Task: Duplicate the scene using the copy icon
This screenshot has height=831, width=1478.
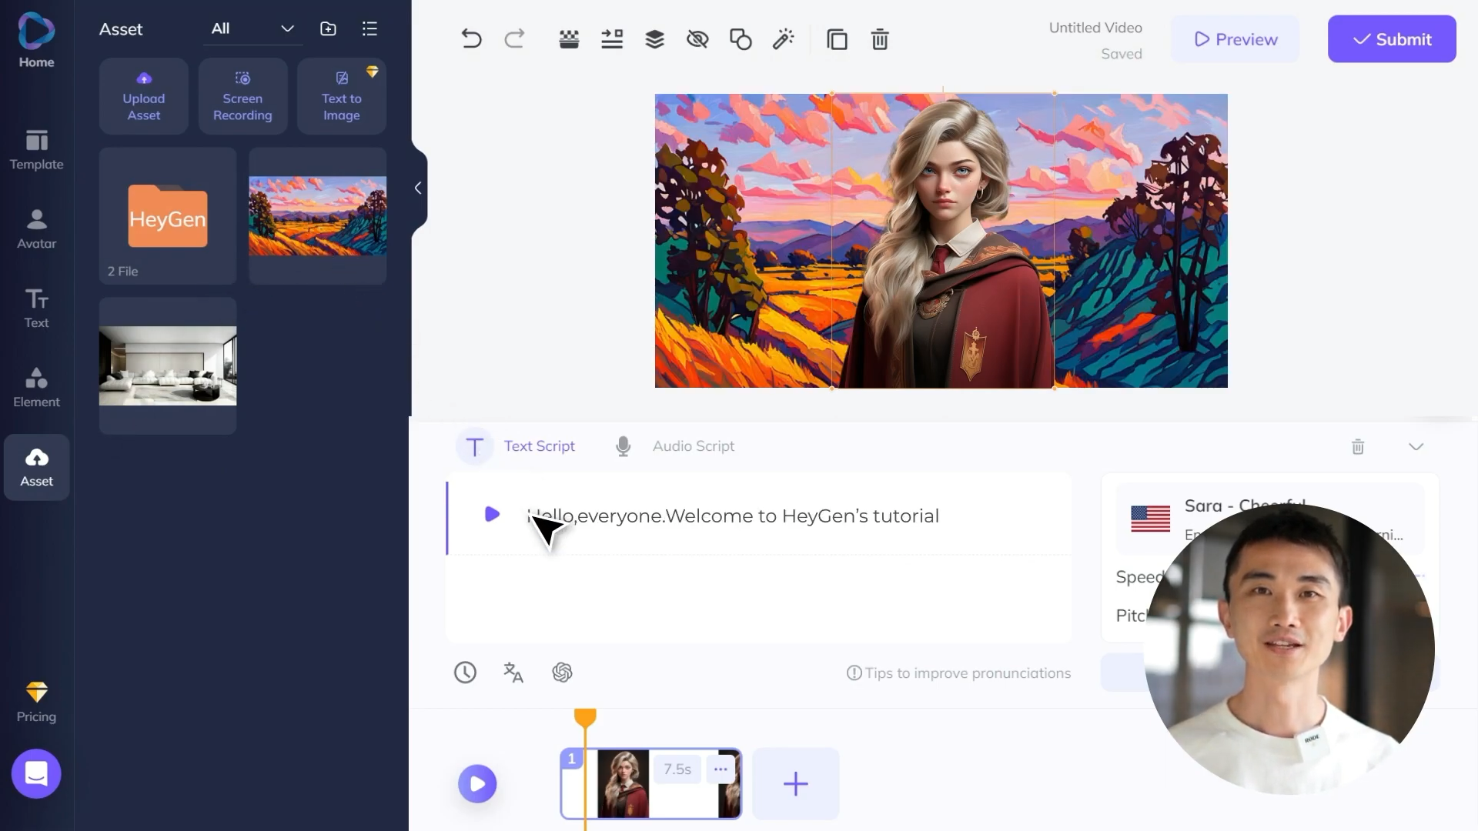Action: pos(837,38)
